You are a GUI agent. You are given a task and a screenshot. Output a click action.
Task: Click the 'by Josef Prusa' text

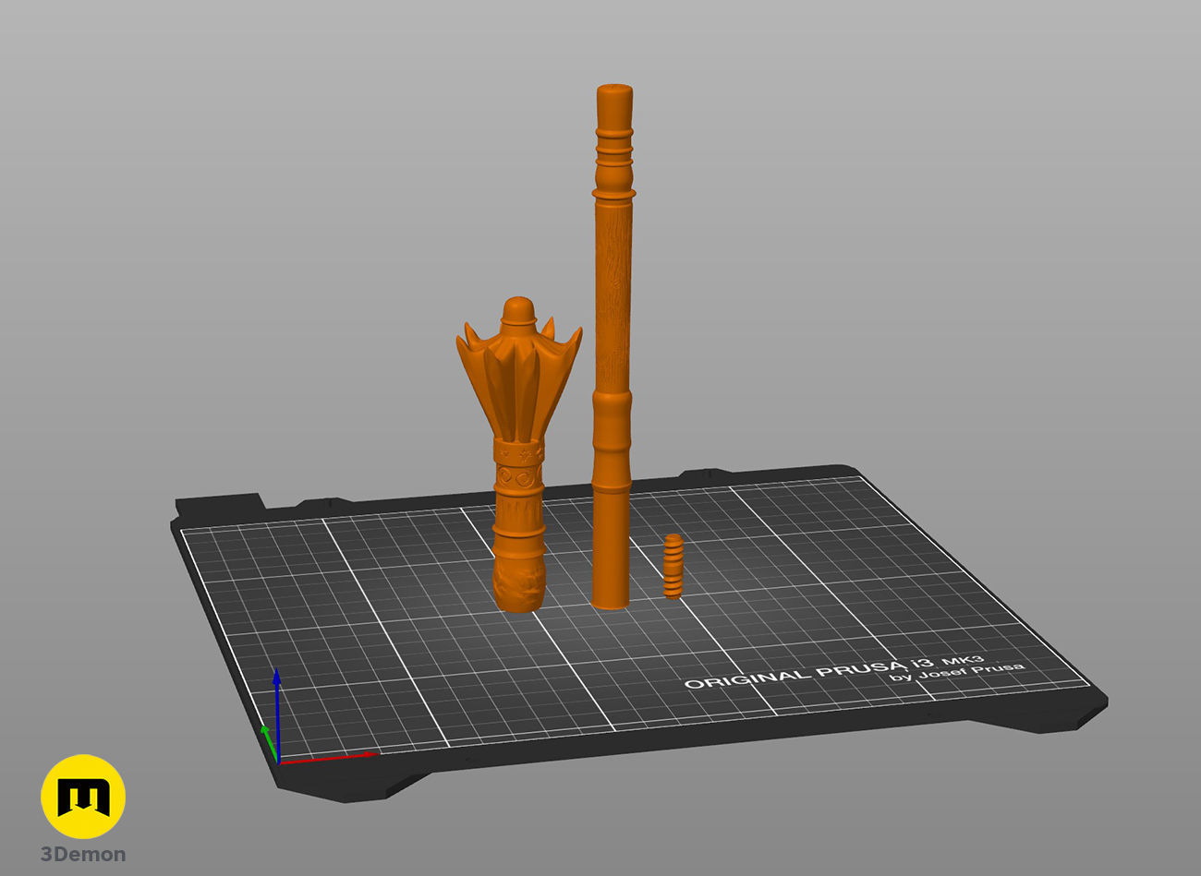[x=956, y=671]
